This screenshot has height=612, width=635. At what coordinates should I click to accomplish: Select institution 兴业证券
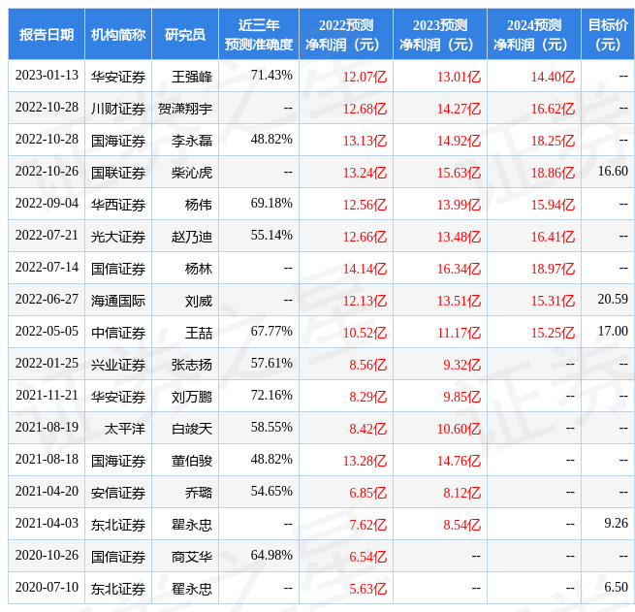pos(118,365)
